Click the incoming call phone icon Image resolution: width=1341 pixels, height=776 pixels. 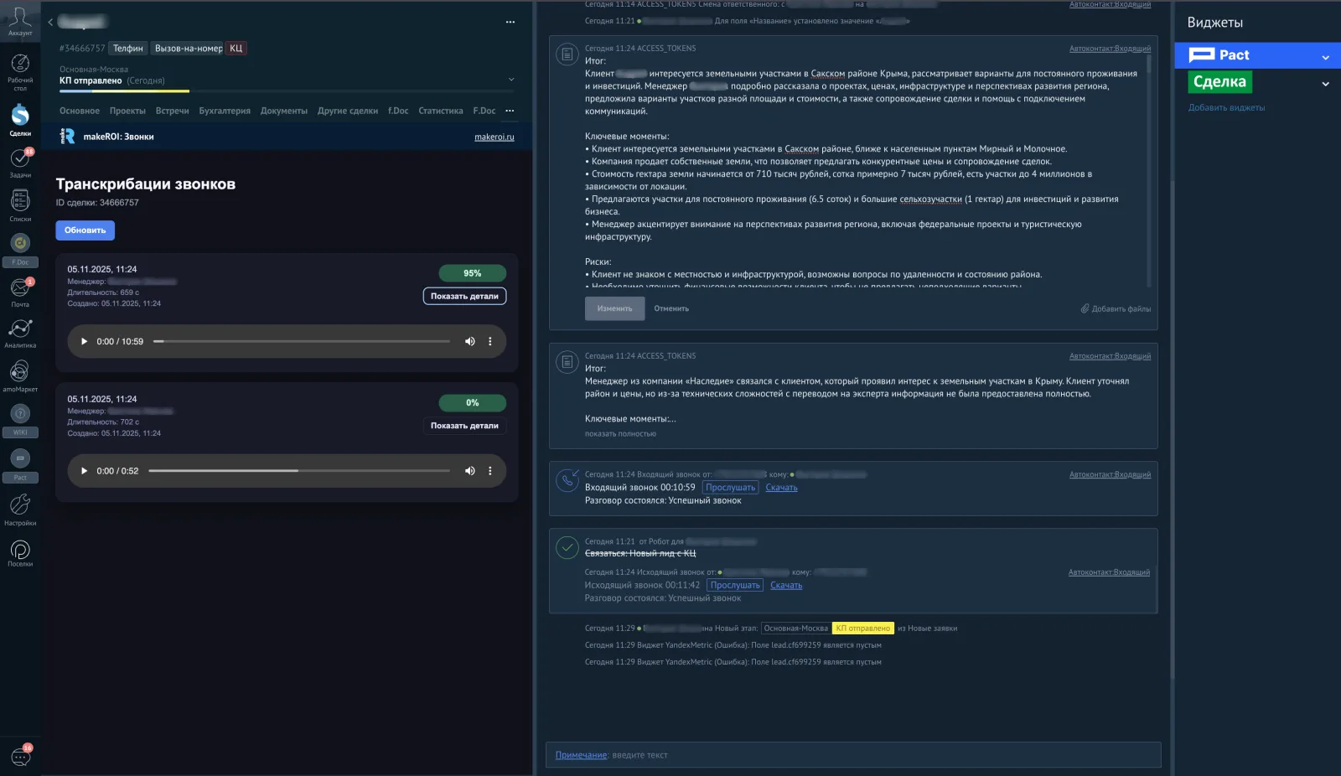[x=567, y=480]
